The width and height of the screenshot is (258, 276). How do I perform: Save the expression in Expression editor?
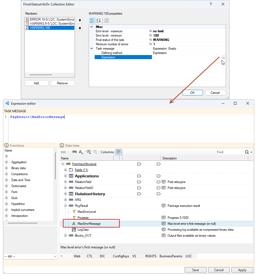click(x=196, y=270)
